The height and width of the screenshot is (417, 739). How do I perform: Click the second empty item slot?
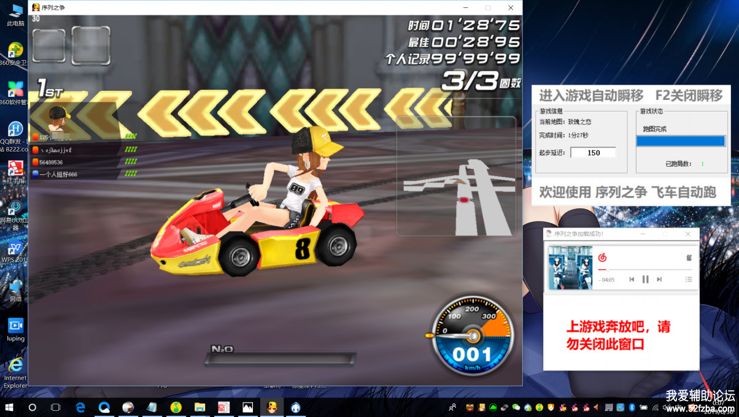pyautogui.click(x=91, y=45)
